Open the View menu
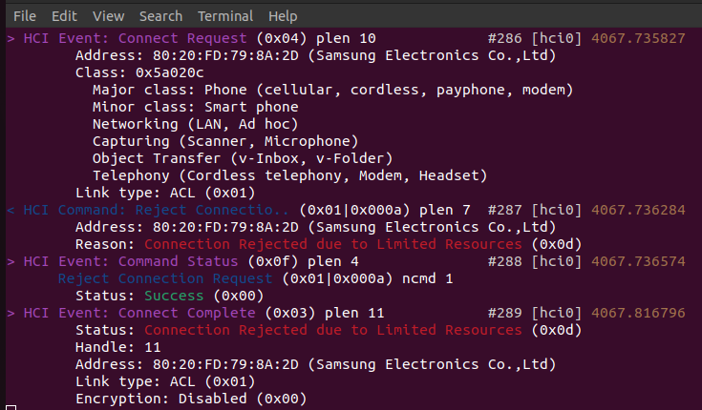This screenshot has height=410, width=702. [x=109, y=16]
